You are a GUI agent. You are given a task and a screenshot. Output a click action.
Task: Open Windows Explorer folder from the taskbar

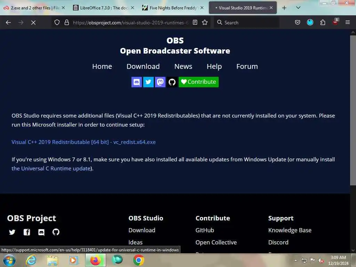(52, 260)
